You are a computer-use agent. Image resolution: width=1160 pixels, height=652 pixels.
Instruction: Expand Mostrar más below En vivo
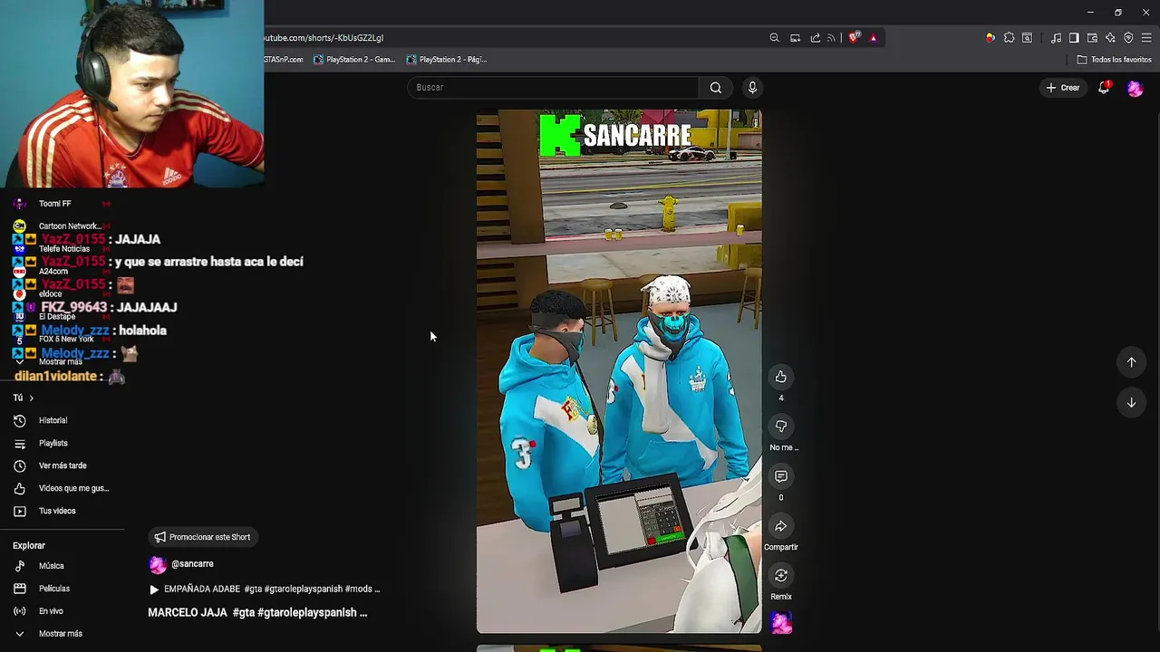point(62,634)
